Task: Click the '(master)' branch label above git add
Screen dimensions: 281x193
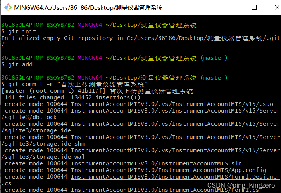Action: pyautogui.click(x=214, y=58)
